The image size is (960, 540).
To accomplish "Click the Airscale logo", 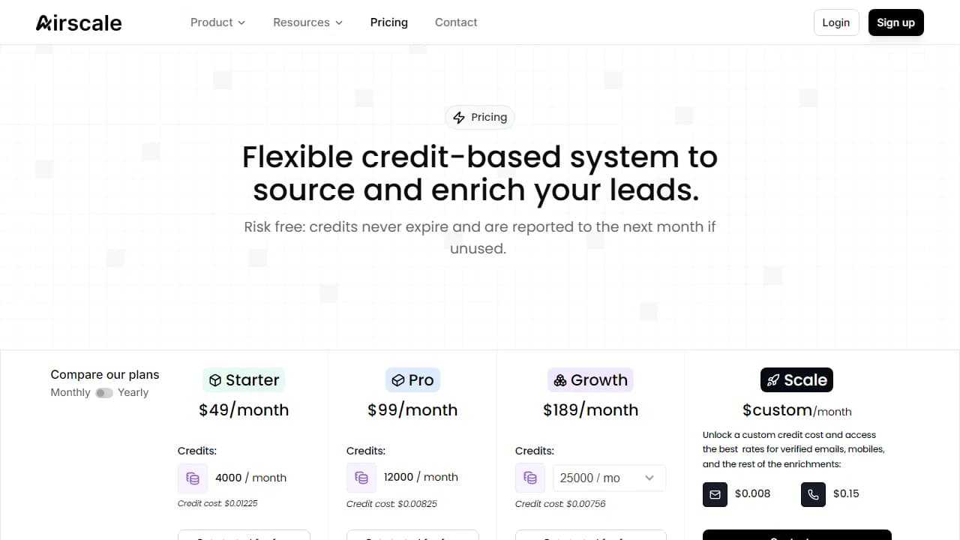I will click(78, 22).
